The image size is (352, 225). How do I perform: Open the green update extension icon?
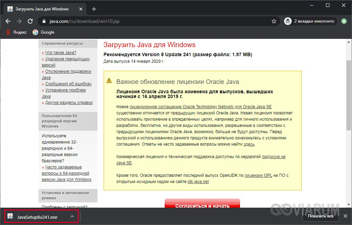tap(344, 21)
